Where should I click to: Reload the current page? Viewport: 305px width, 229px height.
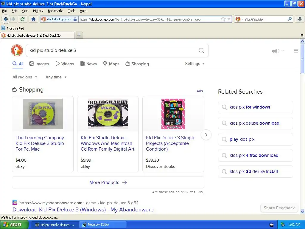[23, 19]
